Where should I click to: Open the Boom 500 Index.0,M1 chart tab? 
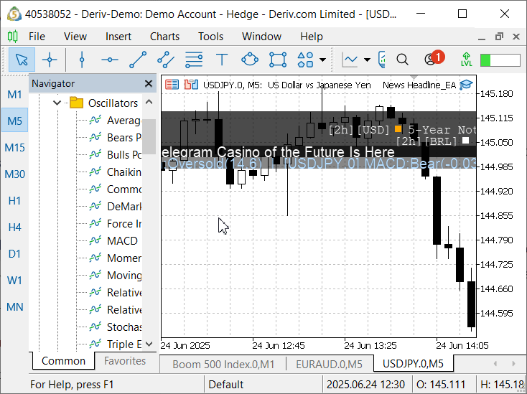223,364
